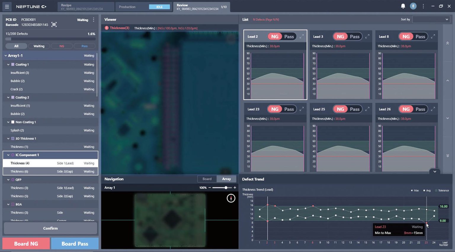Viewport: 455px width, 252px height.
Task: Open the notifications bell
Action: (403, 6)
